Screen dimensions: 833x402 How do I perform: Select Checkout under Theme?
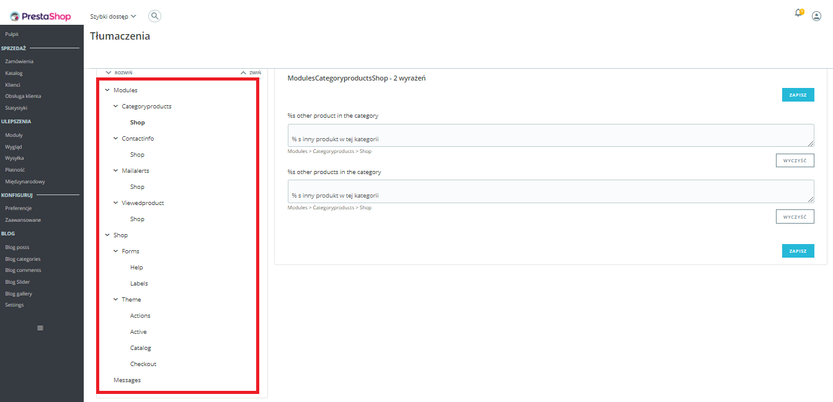[x=143, y=364]
